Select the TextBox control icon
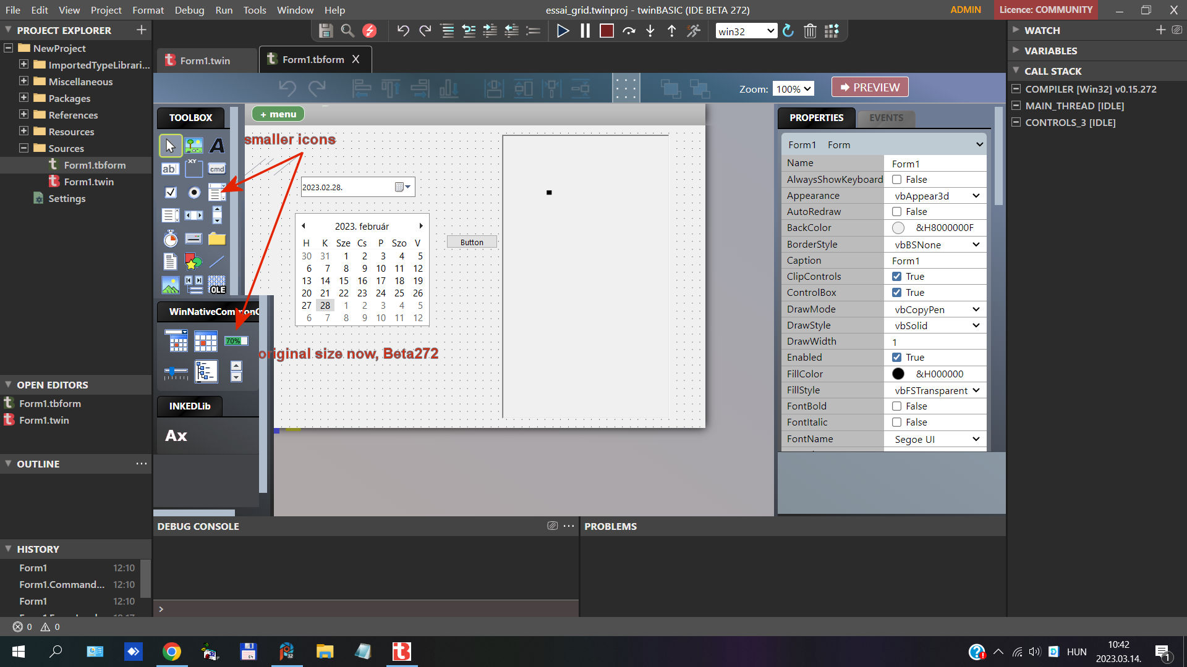The width and height of the screenshot is (1187, 667). pyautogui.click(x=170, y=169)
